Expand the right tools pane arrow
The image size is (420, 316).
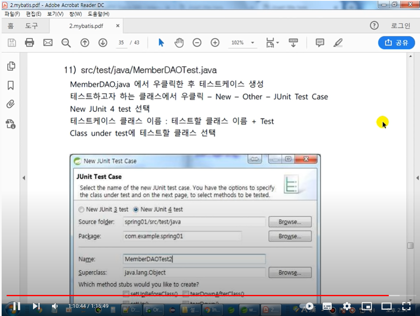(x=418, y=178)
